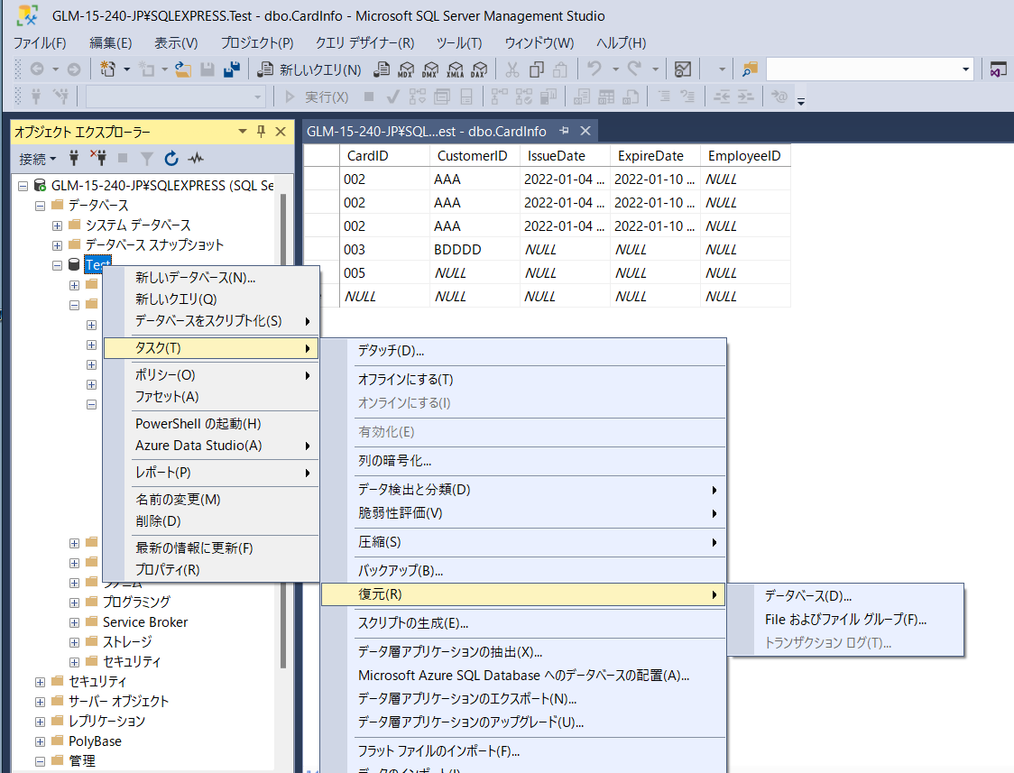Click the Open File folder icon
This screenshot has width=1014, height=773.
coord(184,69)
